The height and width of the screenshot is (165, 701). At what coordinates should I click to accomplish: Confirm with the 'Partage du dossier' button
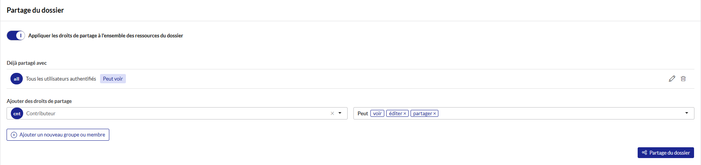coord(666,153)
